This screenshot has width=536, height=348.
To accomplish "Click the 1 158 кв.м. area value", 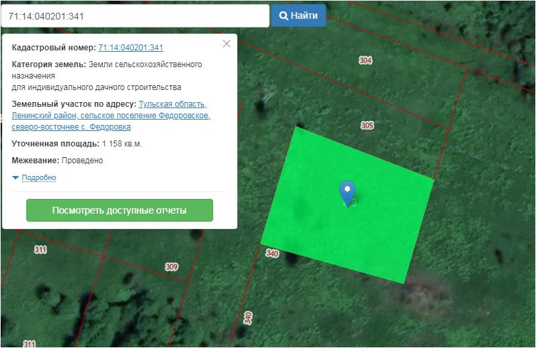I will click(x=122, y=144).
